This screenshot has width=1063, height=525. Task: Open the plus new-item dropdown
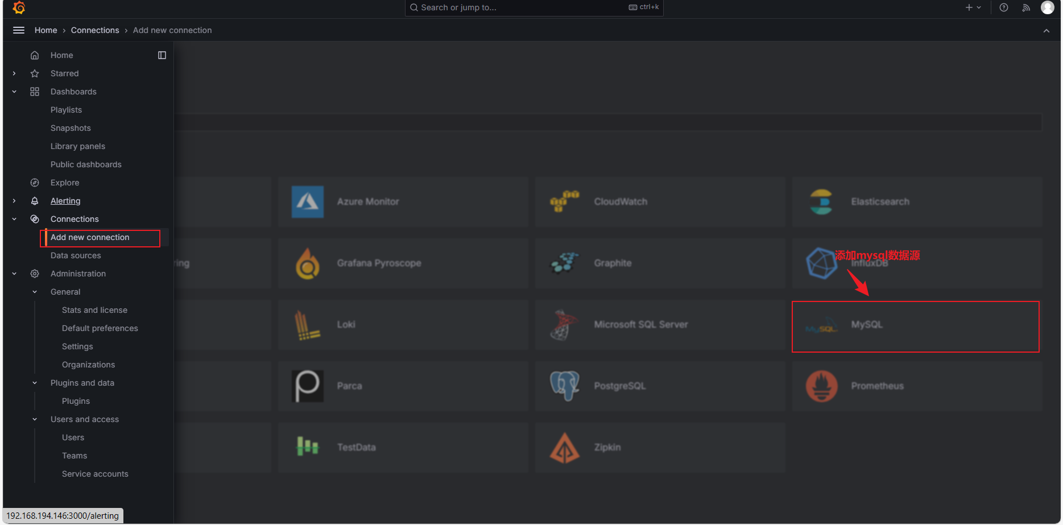(x=973, y=7)
